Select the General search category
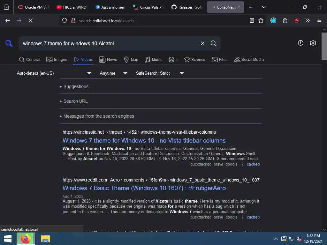 point(30,60)
